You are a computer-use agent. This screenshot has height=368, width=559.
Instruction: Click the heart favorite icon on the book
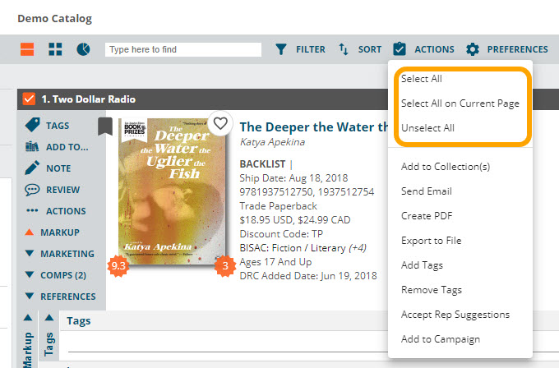pyautogui.click(x=219, y=123)
